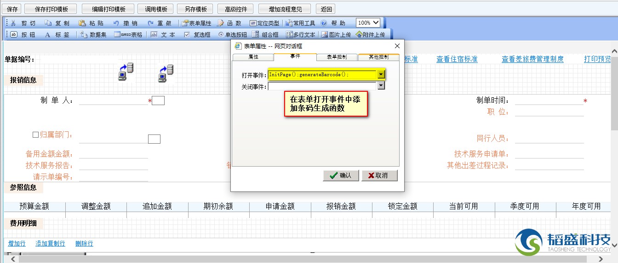Click the horizontal scrollbar left arrow

pyautogui.click(x=13, y=259)
